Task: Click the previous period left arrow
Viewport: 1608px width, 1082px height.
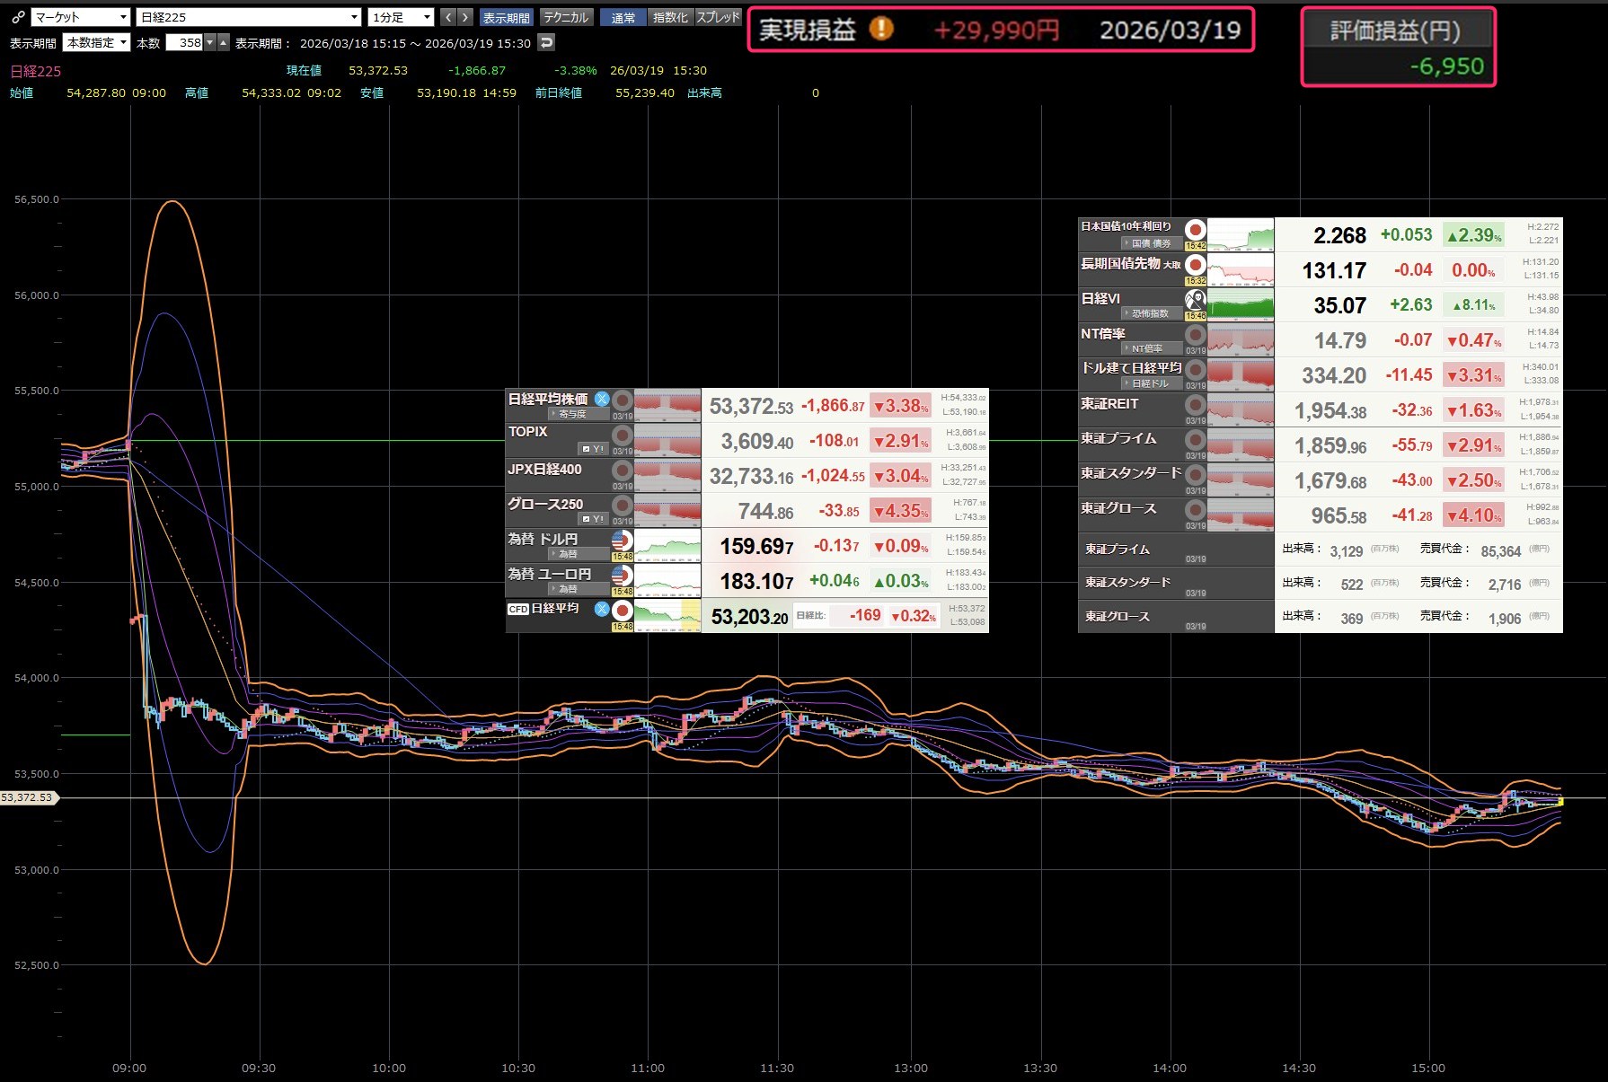Action: click(448, 17)
